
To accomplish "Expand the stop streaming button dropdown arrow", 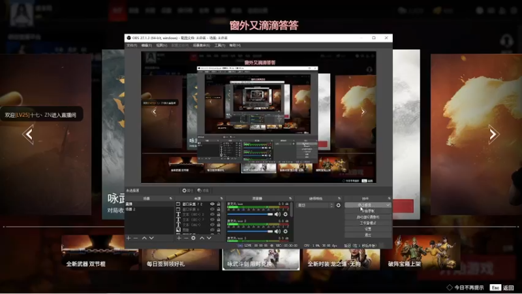I will pos(388,205).
